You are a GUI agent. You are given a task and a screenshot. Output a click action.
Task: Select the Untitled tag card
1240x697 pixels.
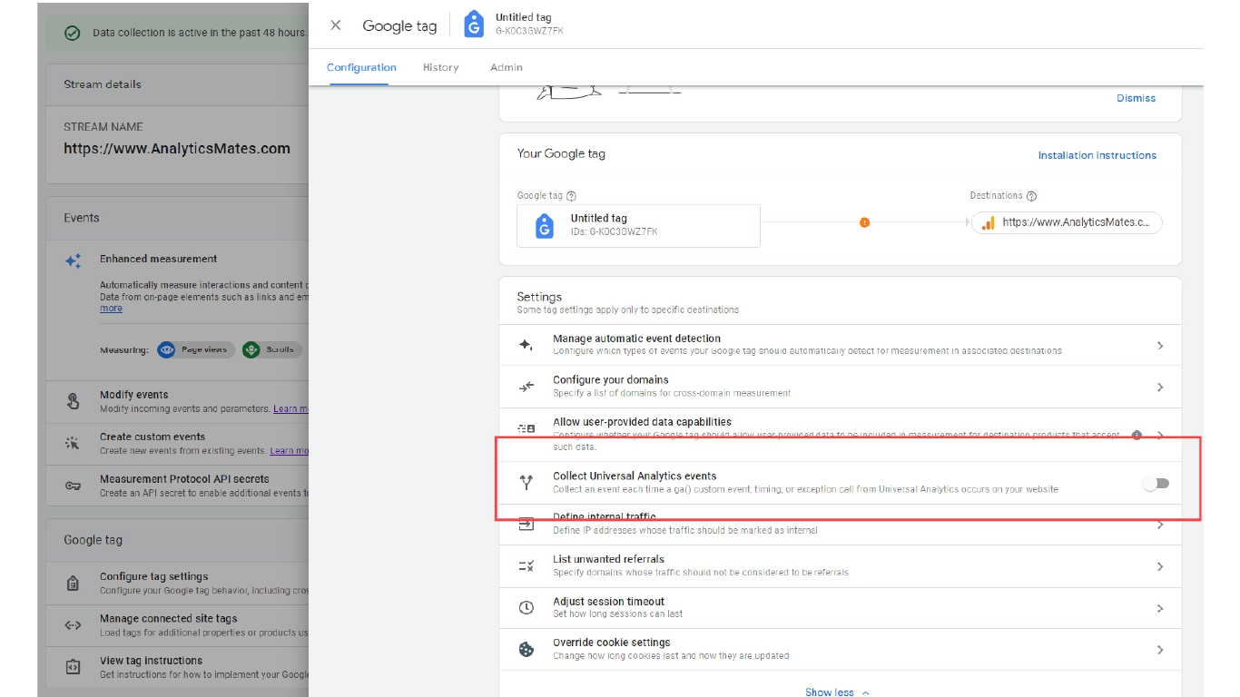[638, 225]
